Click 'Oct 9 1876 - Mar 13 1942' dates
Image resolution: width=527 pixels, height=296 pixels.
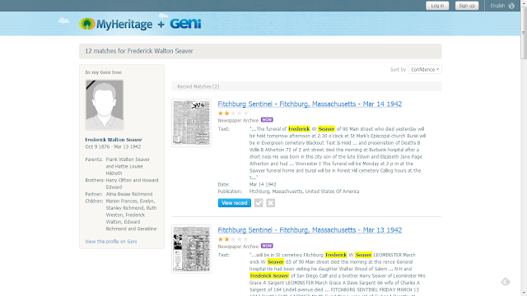point(113,146)
